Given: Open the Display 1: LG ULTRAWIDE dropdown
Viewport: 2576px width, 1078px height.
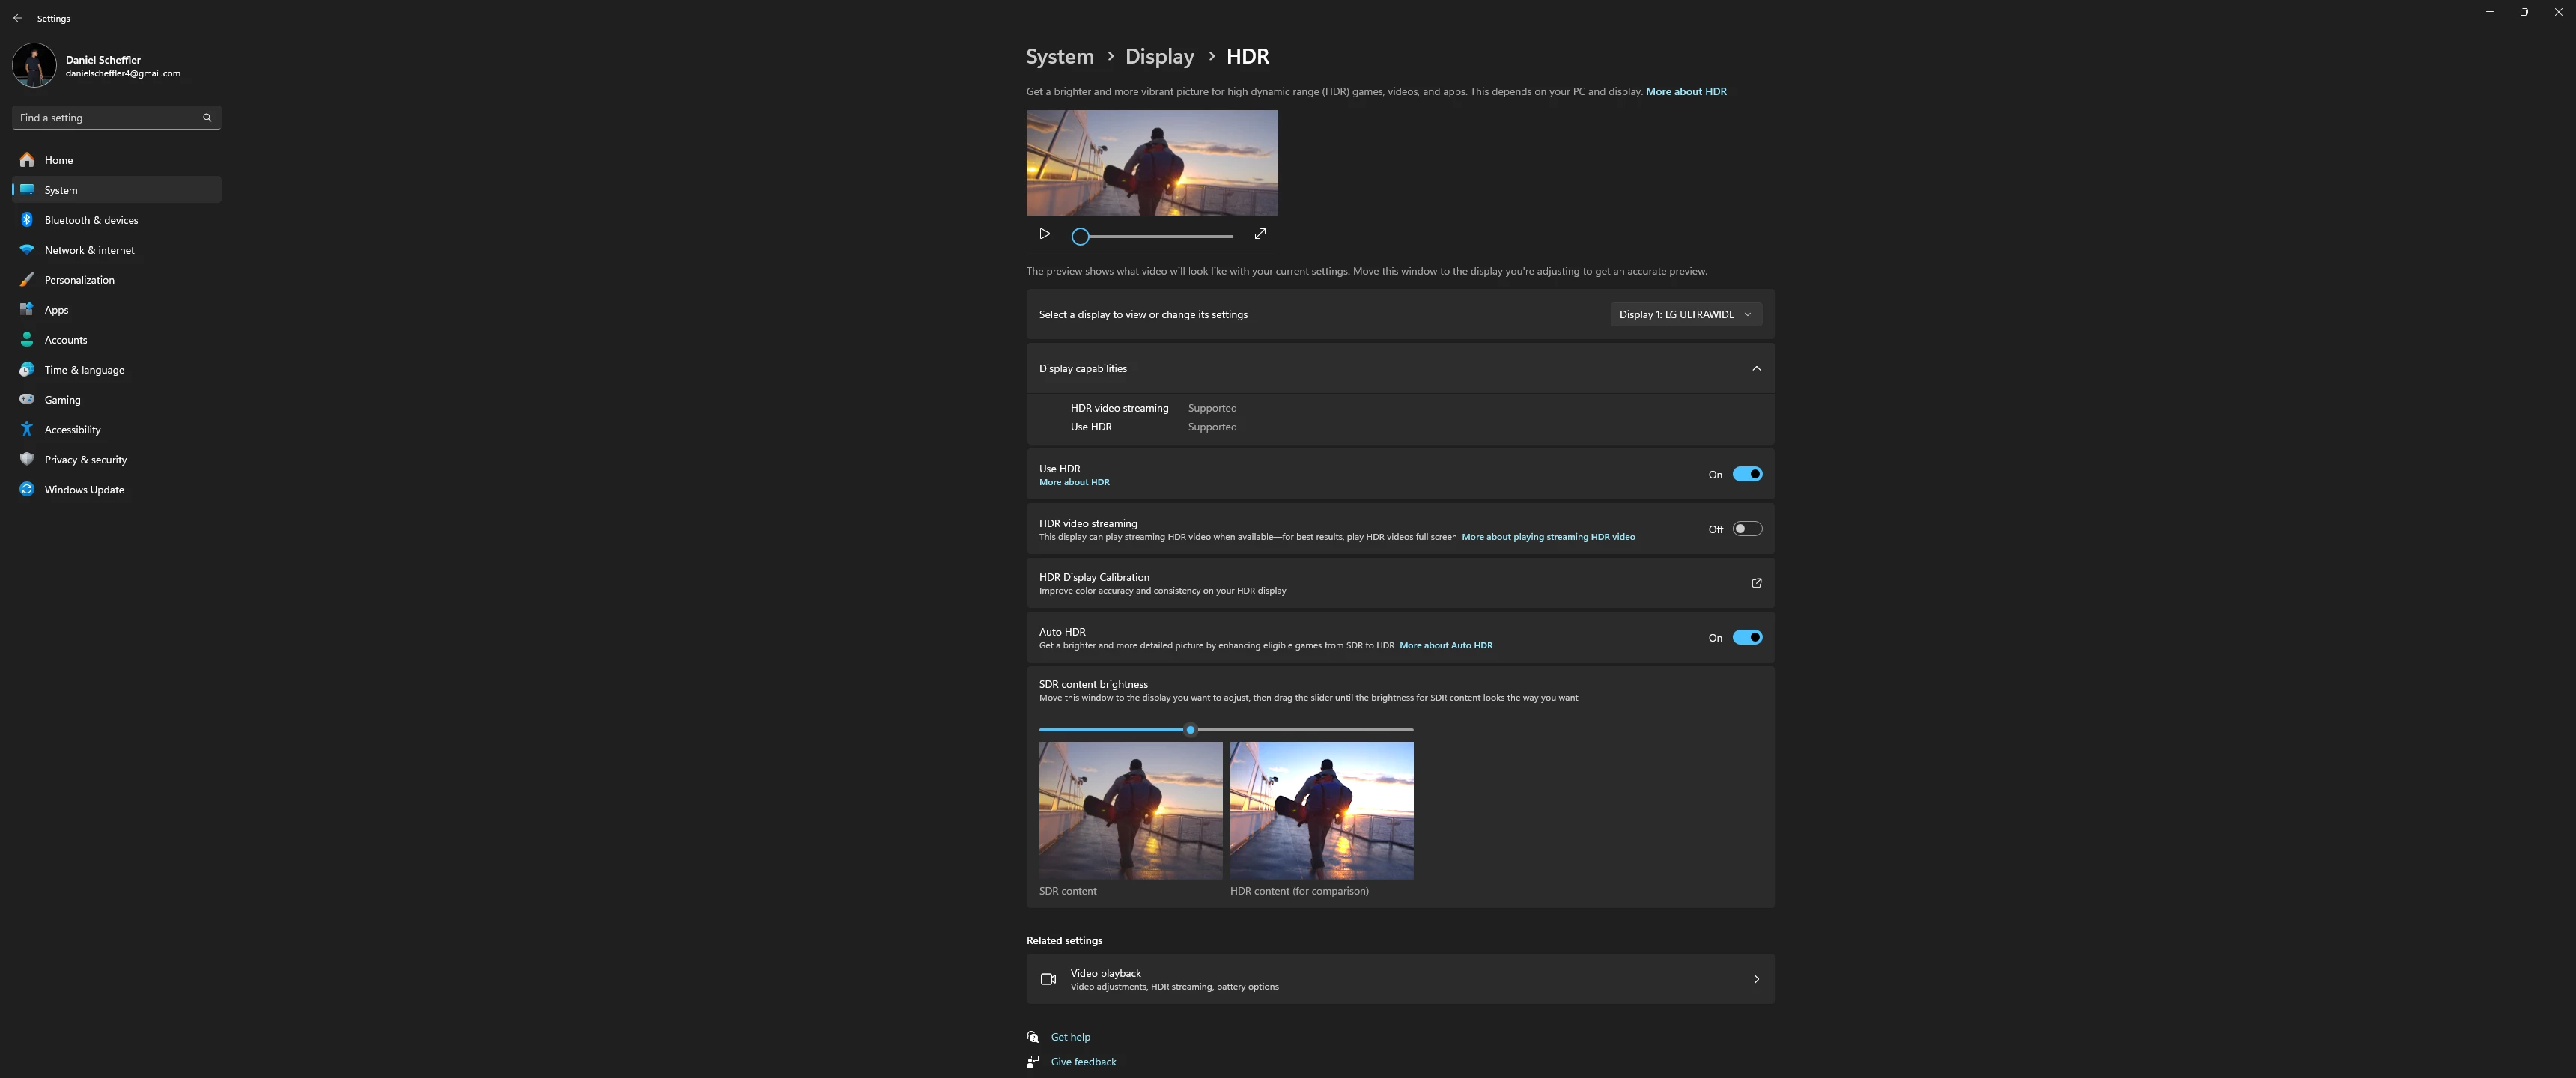Looking at the screenshot, I should click(1685, 314).
